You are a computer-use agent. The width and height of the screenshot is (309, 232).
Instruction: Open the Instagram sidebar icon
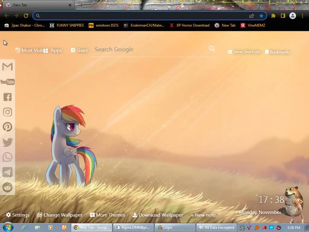coord(8,112)
